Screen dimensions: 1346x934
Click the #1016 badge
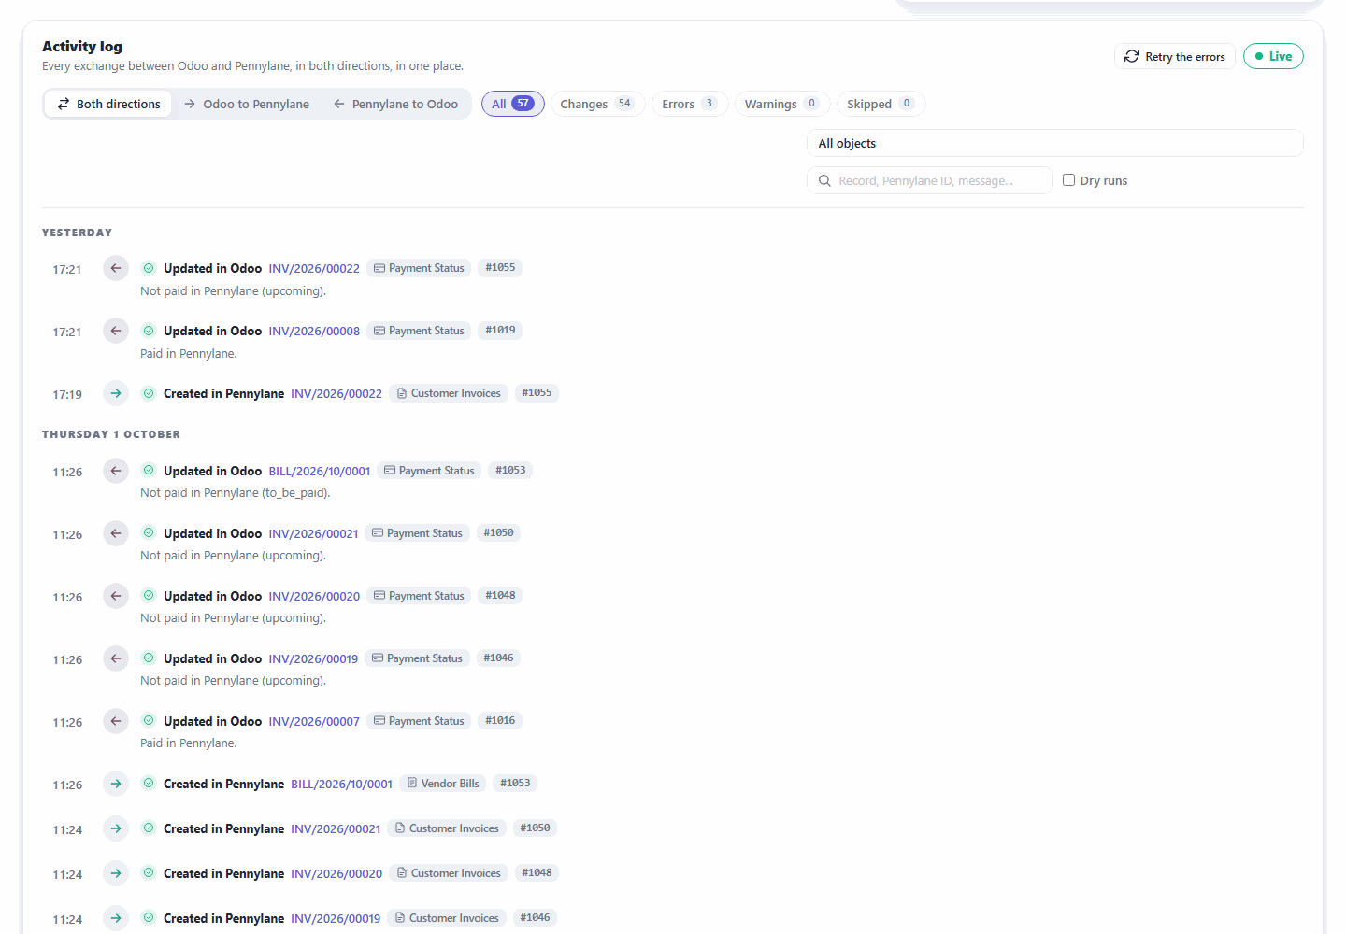(x=500, y=721)
